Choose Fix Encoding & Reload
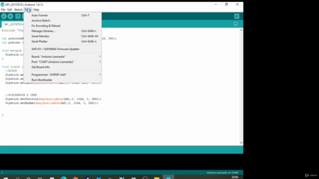The height and width of the screenshot is (179, 319). point(63,26)
